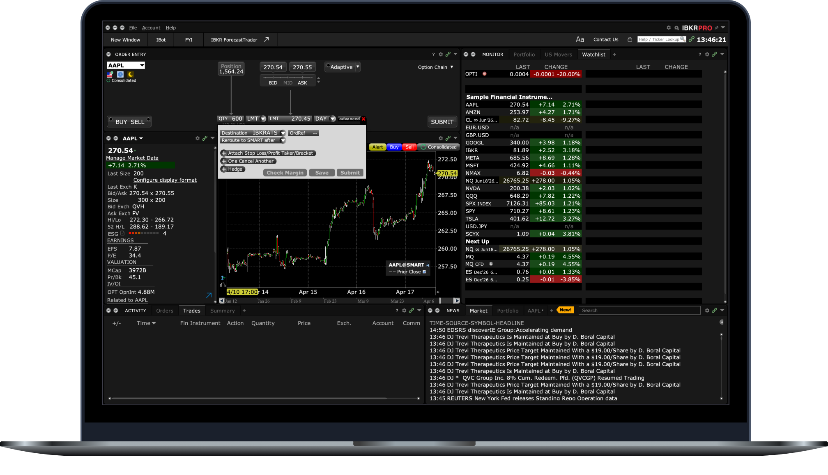The height and width of the screenshot is (475, 828).
Task: Open the Configure display format link
Action: (x=165, y=180)
